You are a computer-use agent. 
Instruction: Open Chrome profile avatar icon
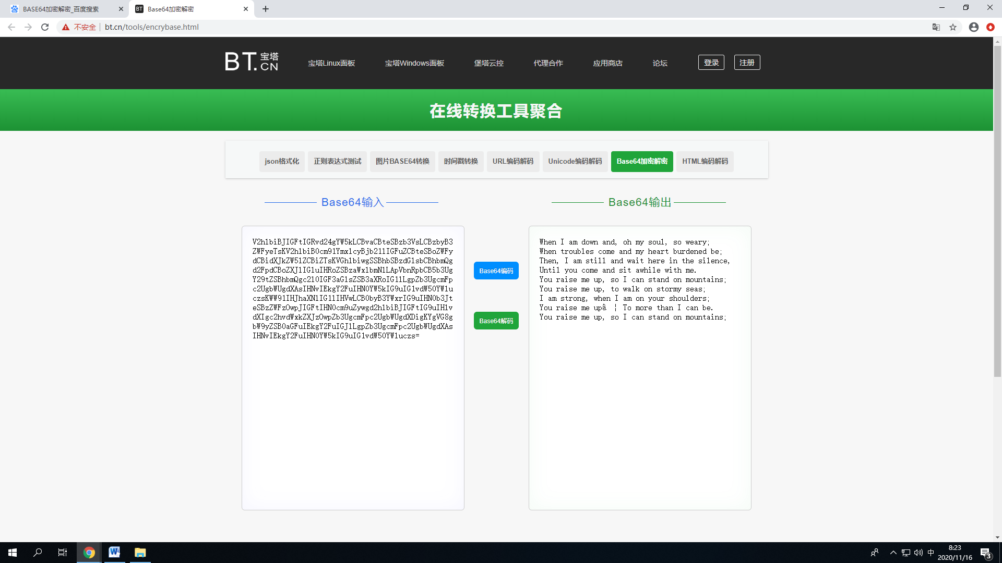(x=973, y=27)
